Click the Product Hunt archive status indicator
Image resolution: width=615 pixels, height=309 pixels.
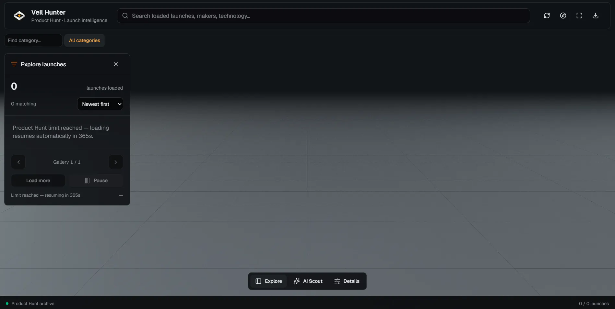coord(30,303)
